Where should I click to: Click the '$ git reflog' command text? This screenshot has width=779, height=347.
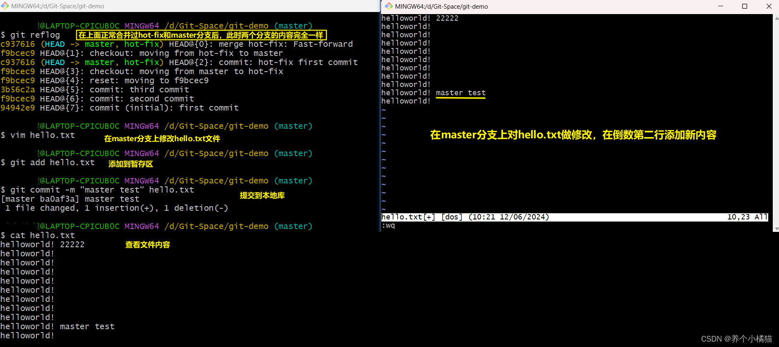[31, 35]
